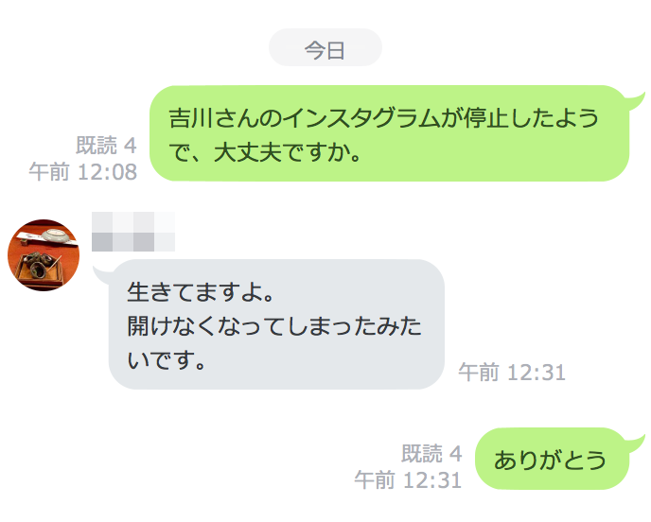The height and width of the screenshot is (522, 651).
Task: Click the 午前 12:08 timestamp
Action: click(x=83, y=172)
